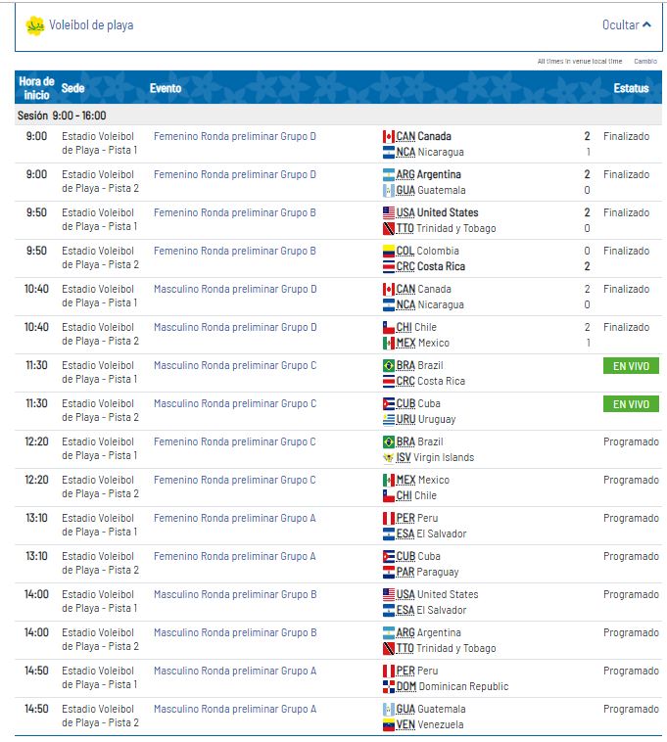The image size is (667, 742).
Task: Click the Cambio time zone link
Action: point(645,61)
